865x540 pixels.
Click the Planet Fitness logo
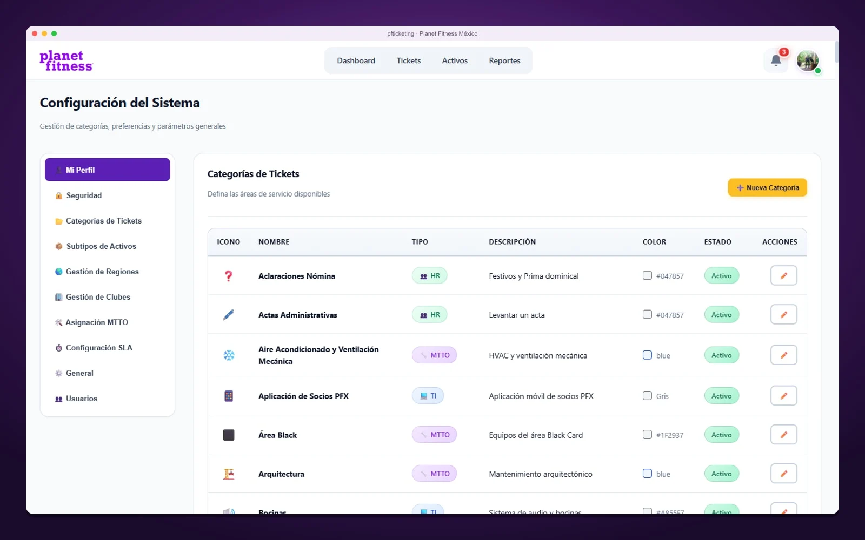[x=66, y=61]
